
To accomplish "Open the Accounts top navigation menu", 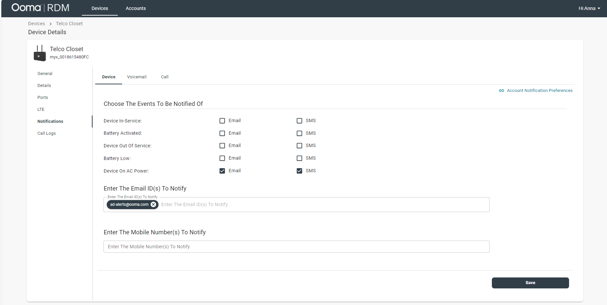I will pos(135,8).
